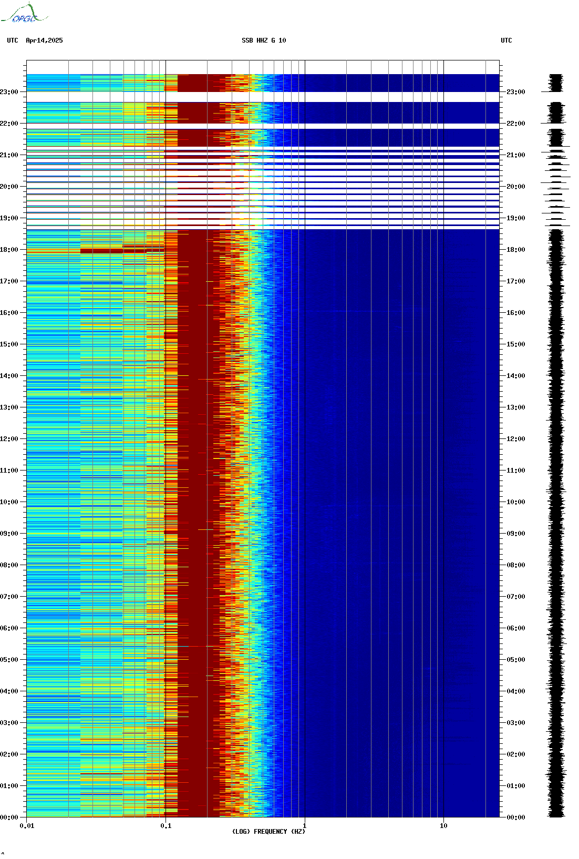Click the 06:00 marker on right time axis

pyautogui.click(x=515, y=628)
